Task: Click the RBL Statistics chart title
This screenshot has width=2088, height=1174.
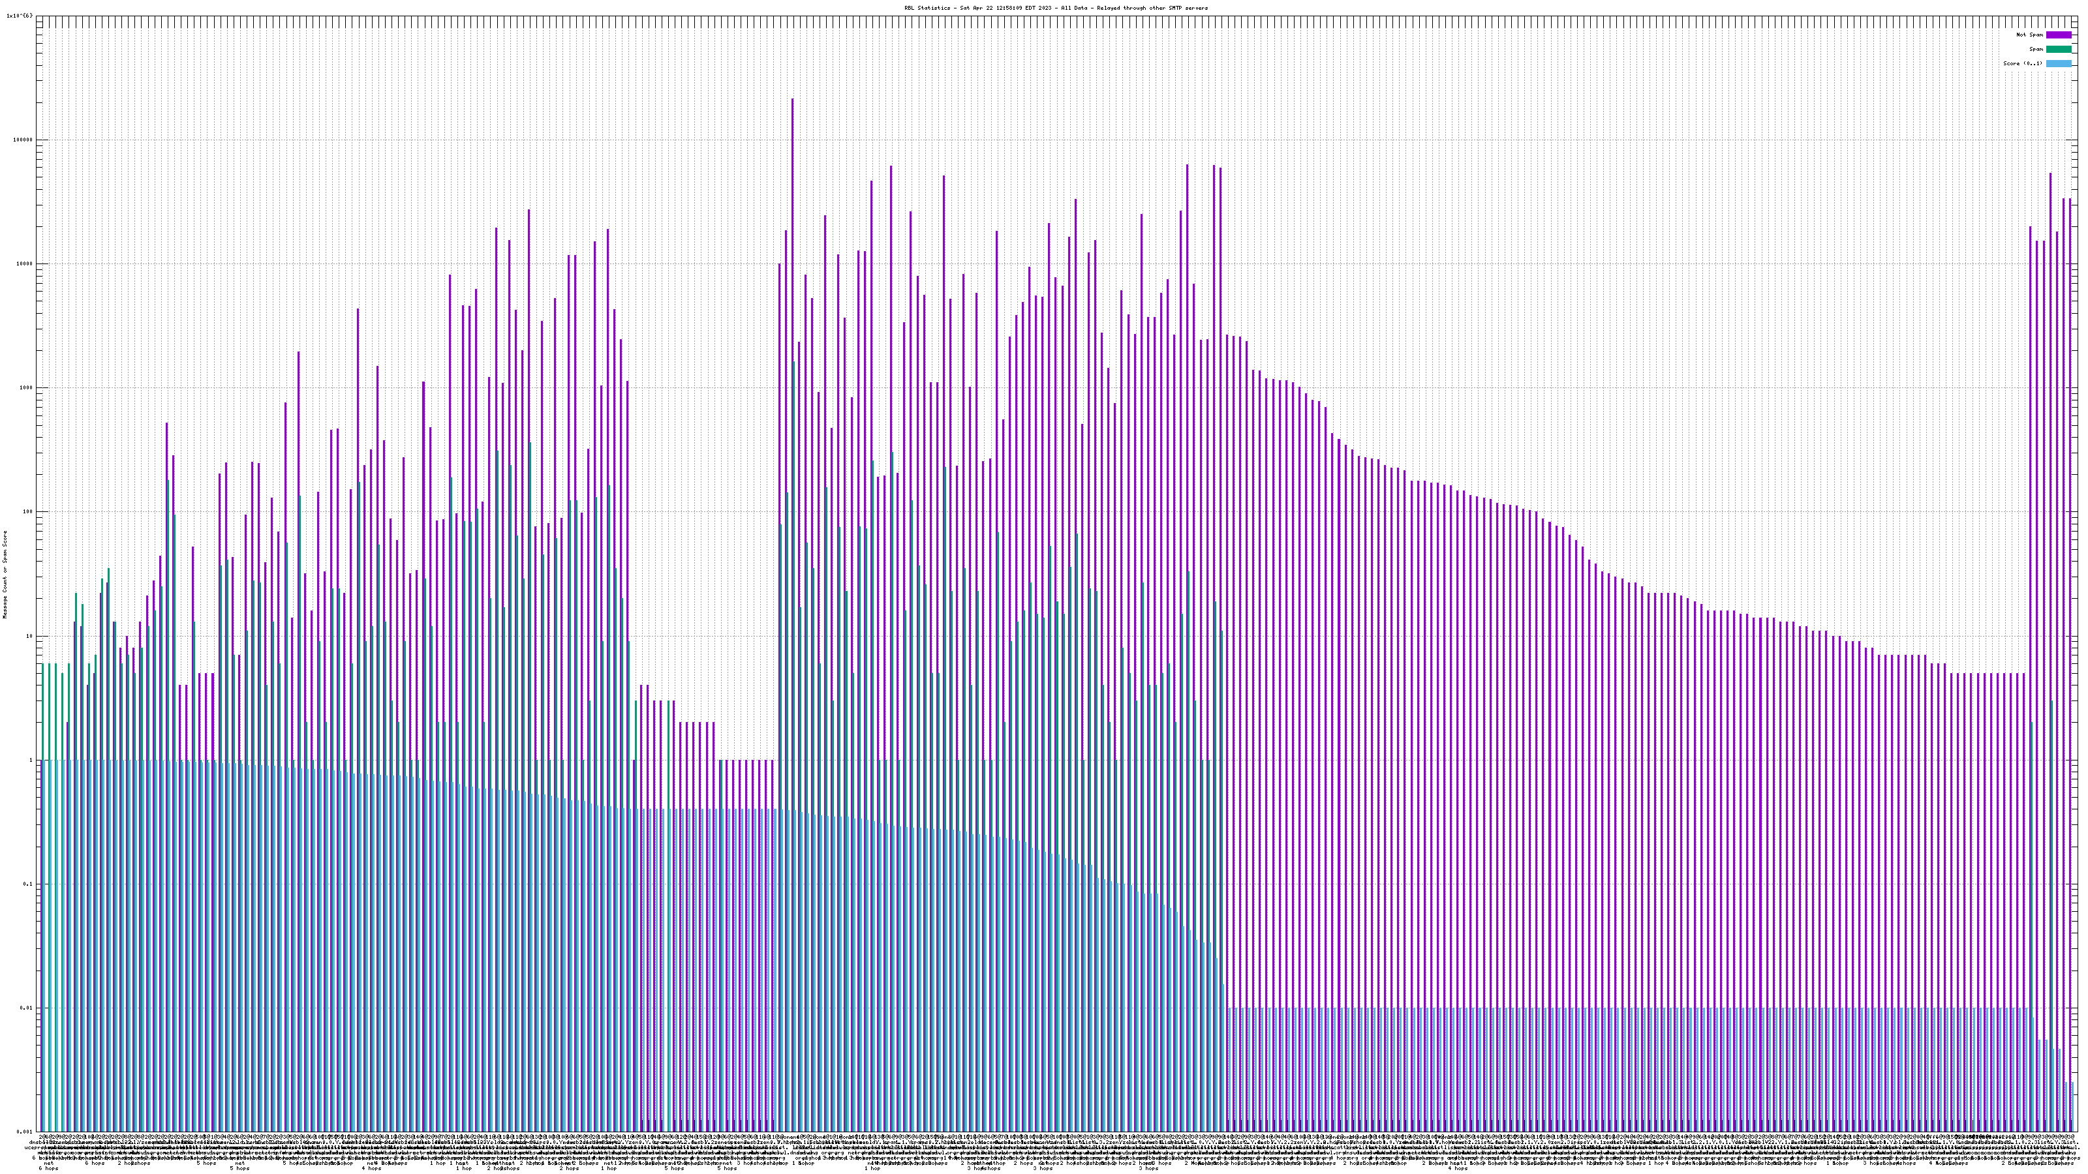Action: 1055,8
